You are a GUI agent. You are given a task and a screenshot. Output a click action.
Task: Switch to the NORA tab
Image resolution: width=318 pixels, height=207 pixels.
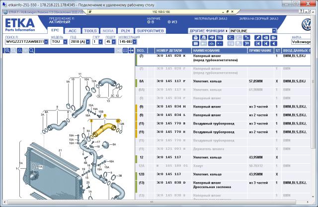(x=108, y=31)
